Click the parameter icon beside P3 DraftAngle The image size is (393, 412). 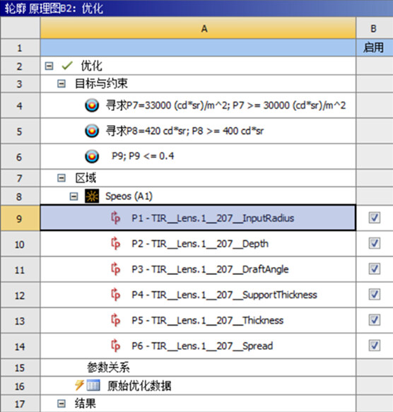[115, 269]
